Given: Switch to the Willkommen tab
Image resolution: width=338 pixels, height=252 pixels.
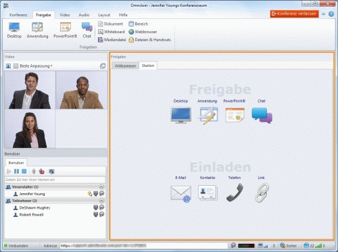Looking at the screenshot, I should click(x=125, y=66).
